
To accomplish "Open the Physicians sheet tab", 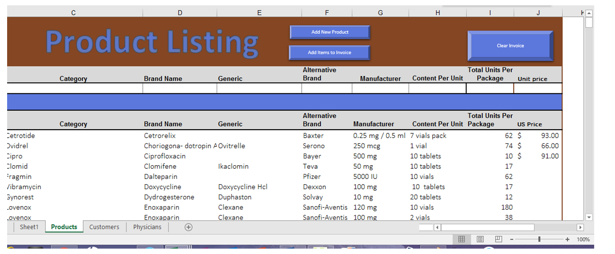I will coord(147,227).
